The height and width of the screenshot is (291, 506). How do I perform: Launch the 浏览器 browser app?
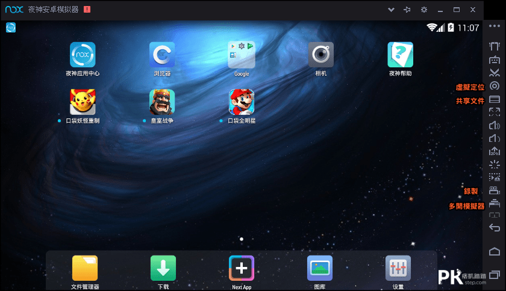(x=162, y=55)
